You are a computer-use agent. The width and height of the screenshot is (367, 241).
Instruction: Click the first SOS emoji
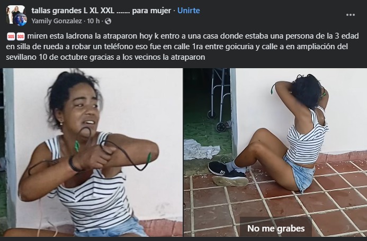(11, 36)
